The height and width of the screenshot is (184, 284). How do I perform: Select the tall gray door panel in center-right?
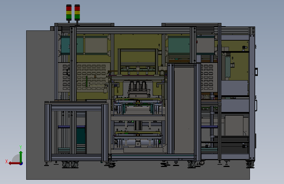[x=184, y=110]
